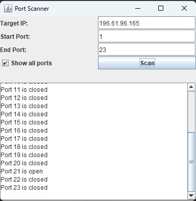Select the 'Port 15 is closed' line
Viewport: 196px width, 201px height.
24,122
